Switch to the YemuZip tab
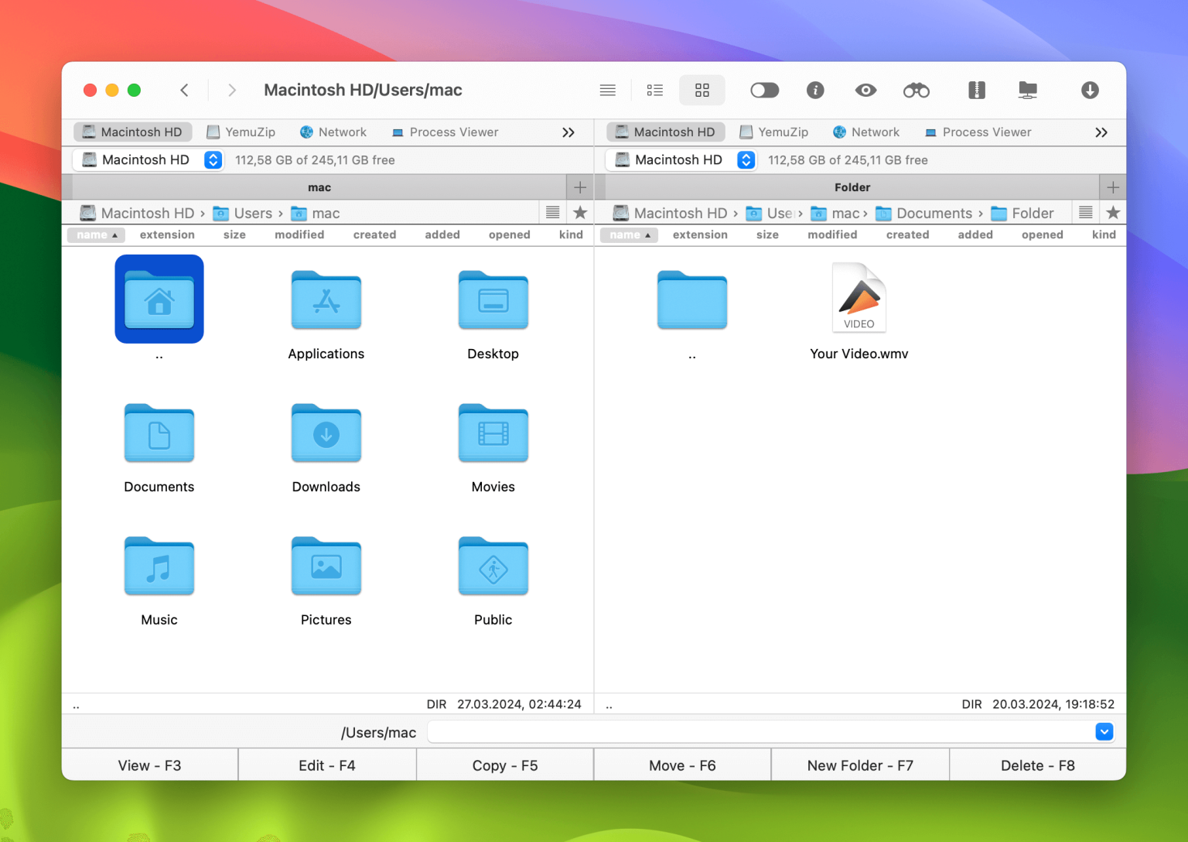This screenshot has width=1188, height=842. pyautogui.click(x=241, y=132)
